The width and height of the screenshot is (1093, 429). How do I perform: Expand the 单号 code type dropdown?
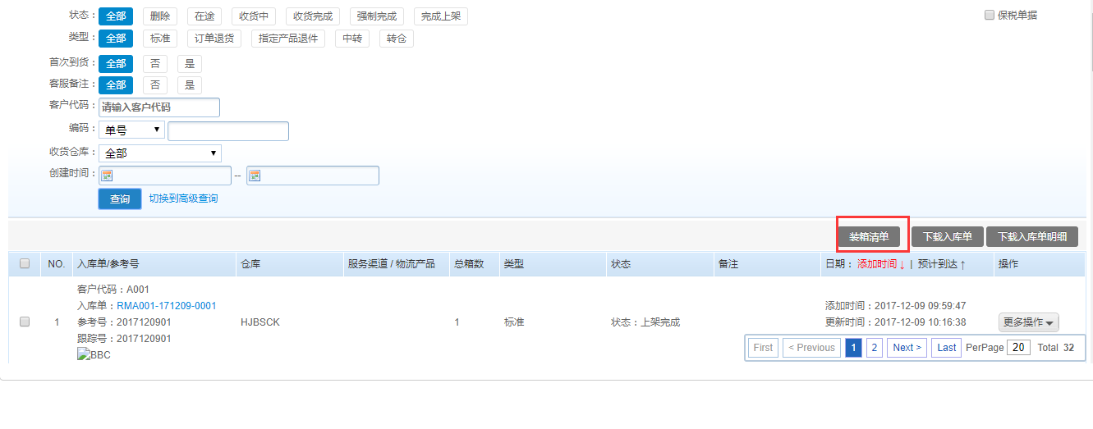[131, 130]
